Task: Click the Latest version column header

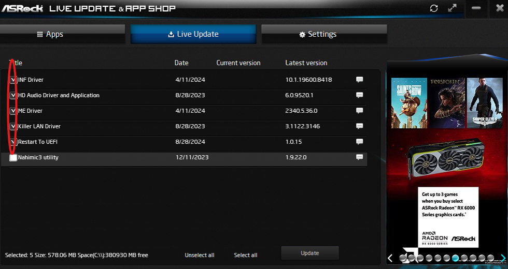Action: (x=306, y=63)
